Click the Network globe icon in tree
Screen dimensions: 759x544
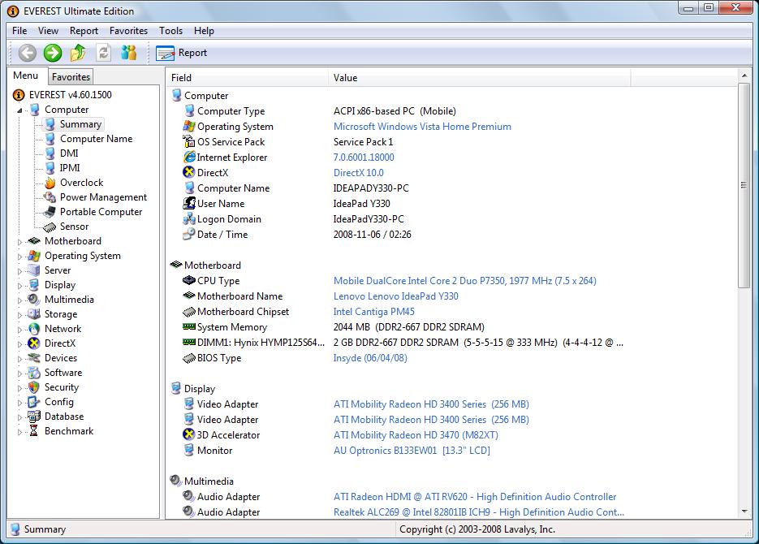pyautogui.click(x=34, y=329)
